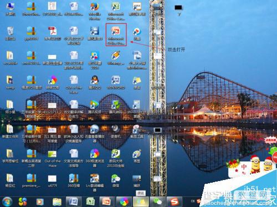Select the PDF document icon on desktop

(53, 33)
